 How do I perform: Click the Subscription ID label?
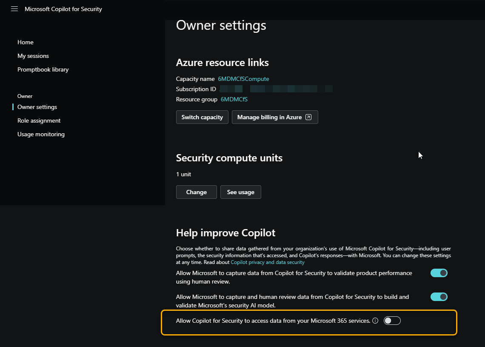[x=196, y=89]
